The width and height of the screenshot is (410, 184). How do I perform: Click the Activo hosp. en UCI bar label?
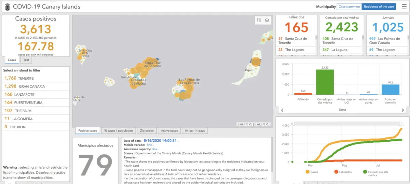click(347, 100)
